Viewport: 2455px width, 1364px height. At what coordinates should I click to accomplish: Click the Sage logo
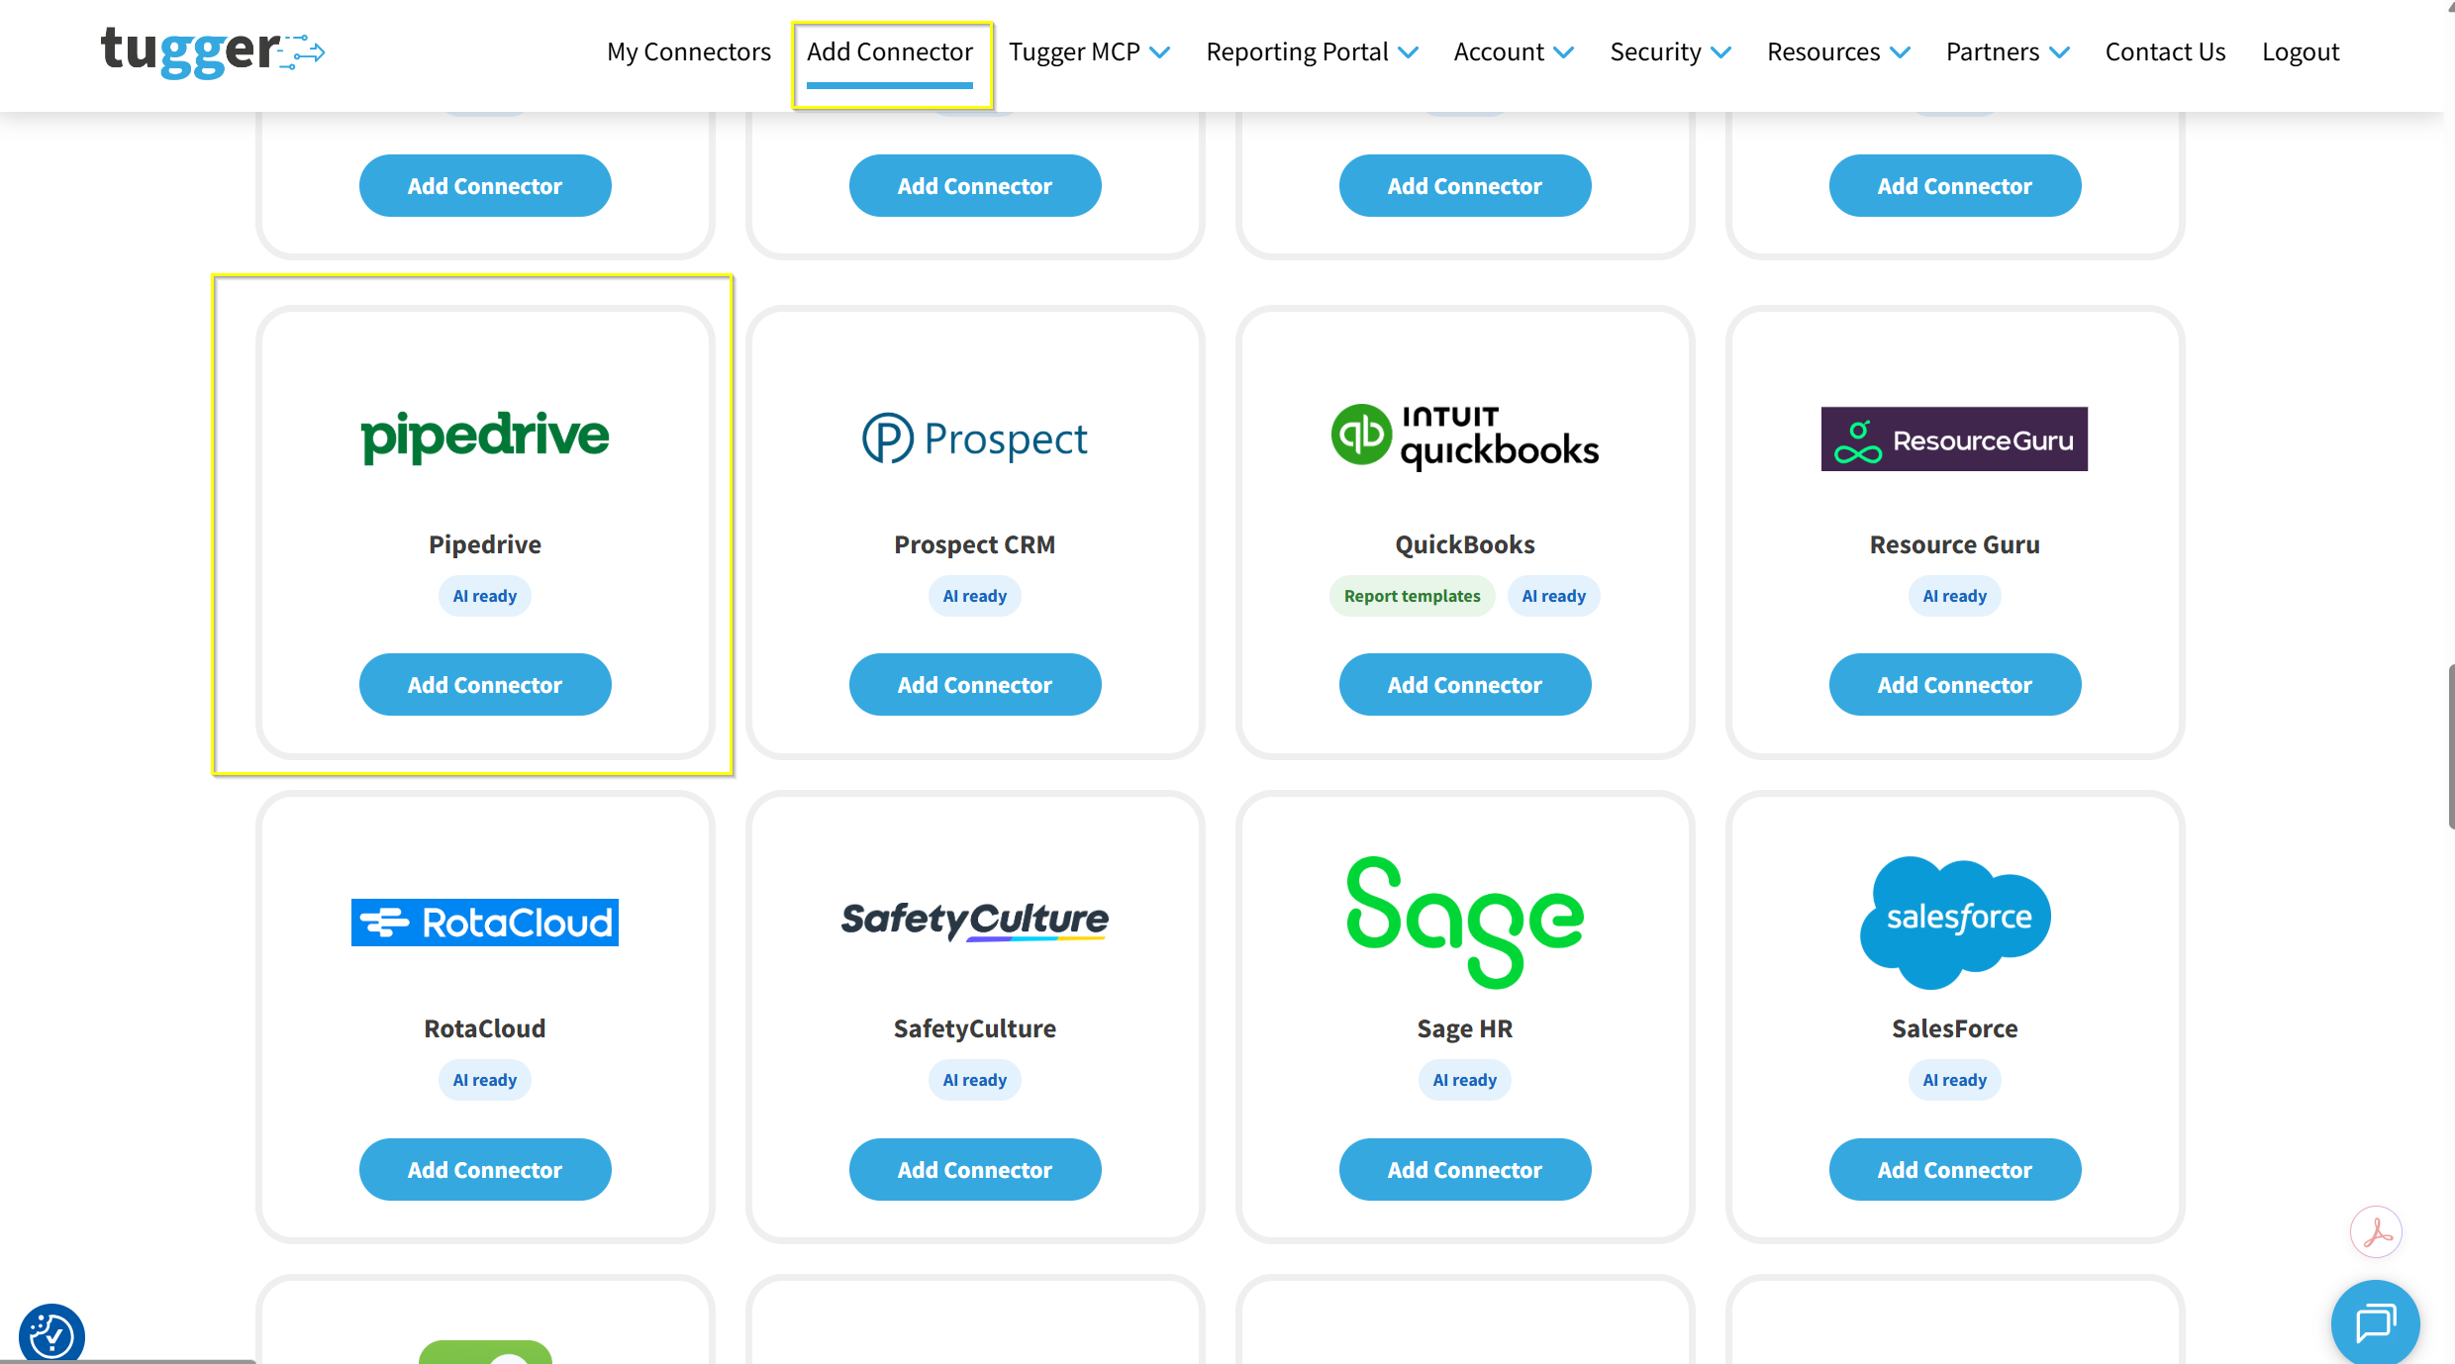tap(1465, 922)
